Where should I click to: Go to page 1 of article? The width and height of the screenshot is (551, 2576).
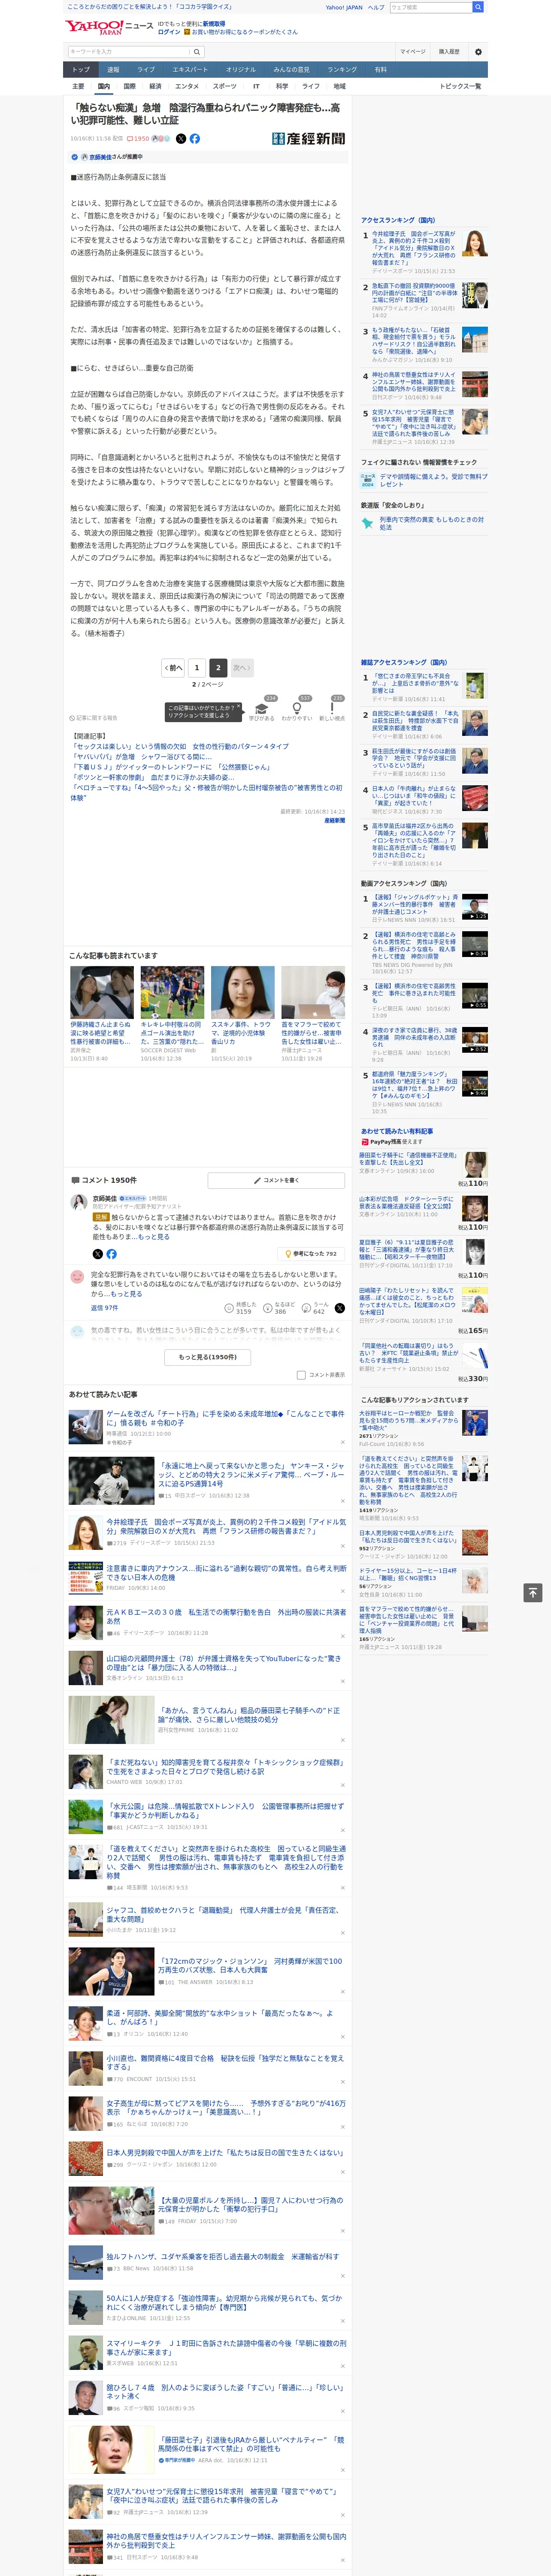tap(196, 667)
